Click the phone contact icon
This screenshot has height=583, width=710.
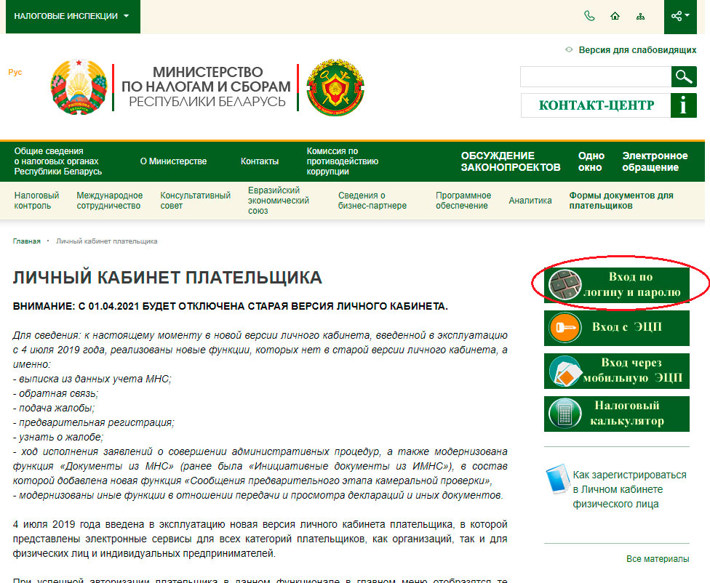coord(589,16)
